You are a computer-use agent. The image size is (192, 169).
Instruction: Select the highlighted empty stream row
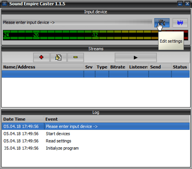point(96,74)
